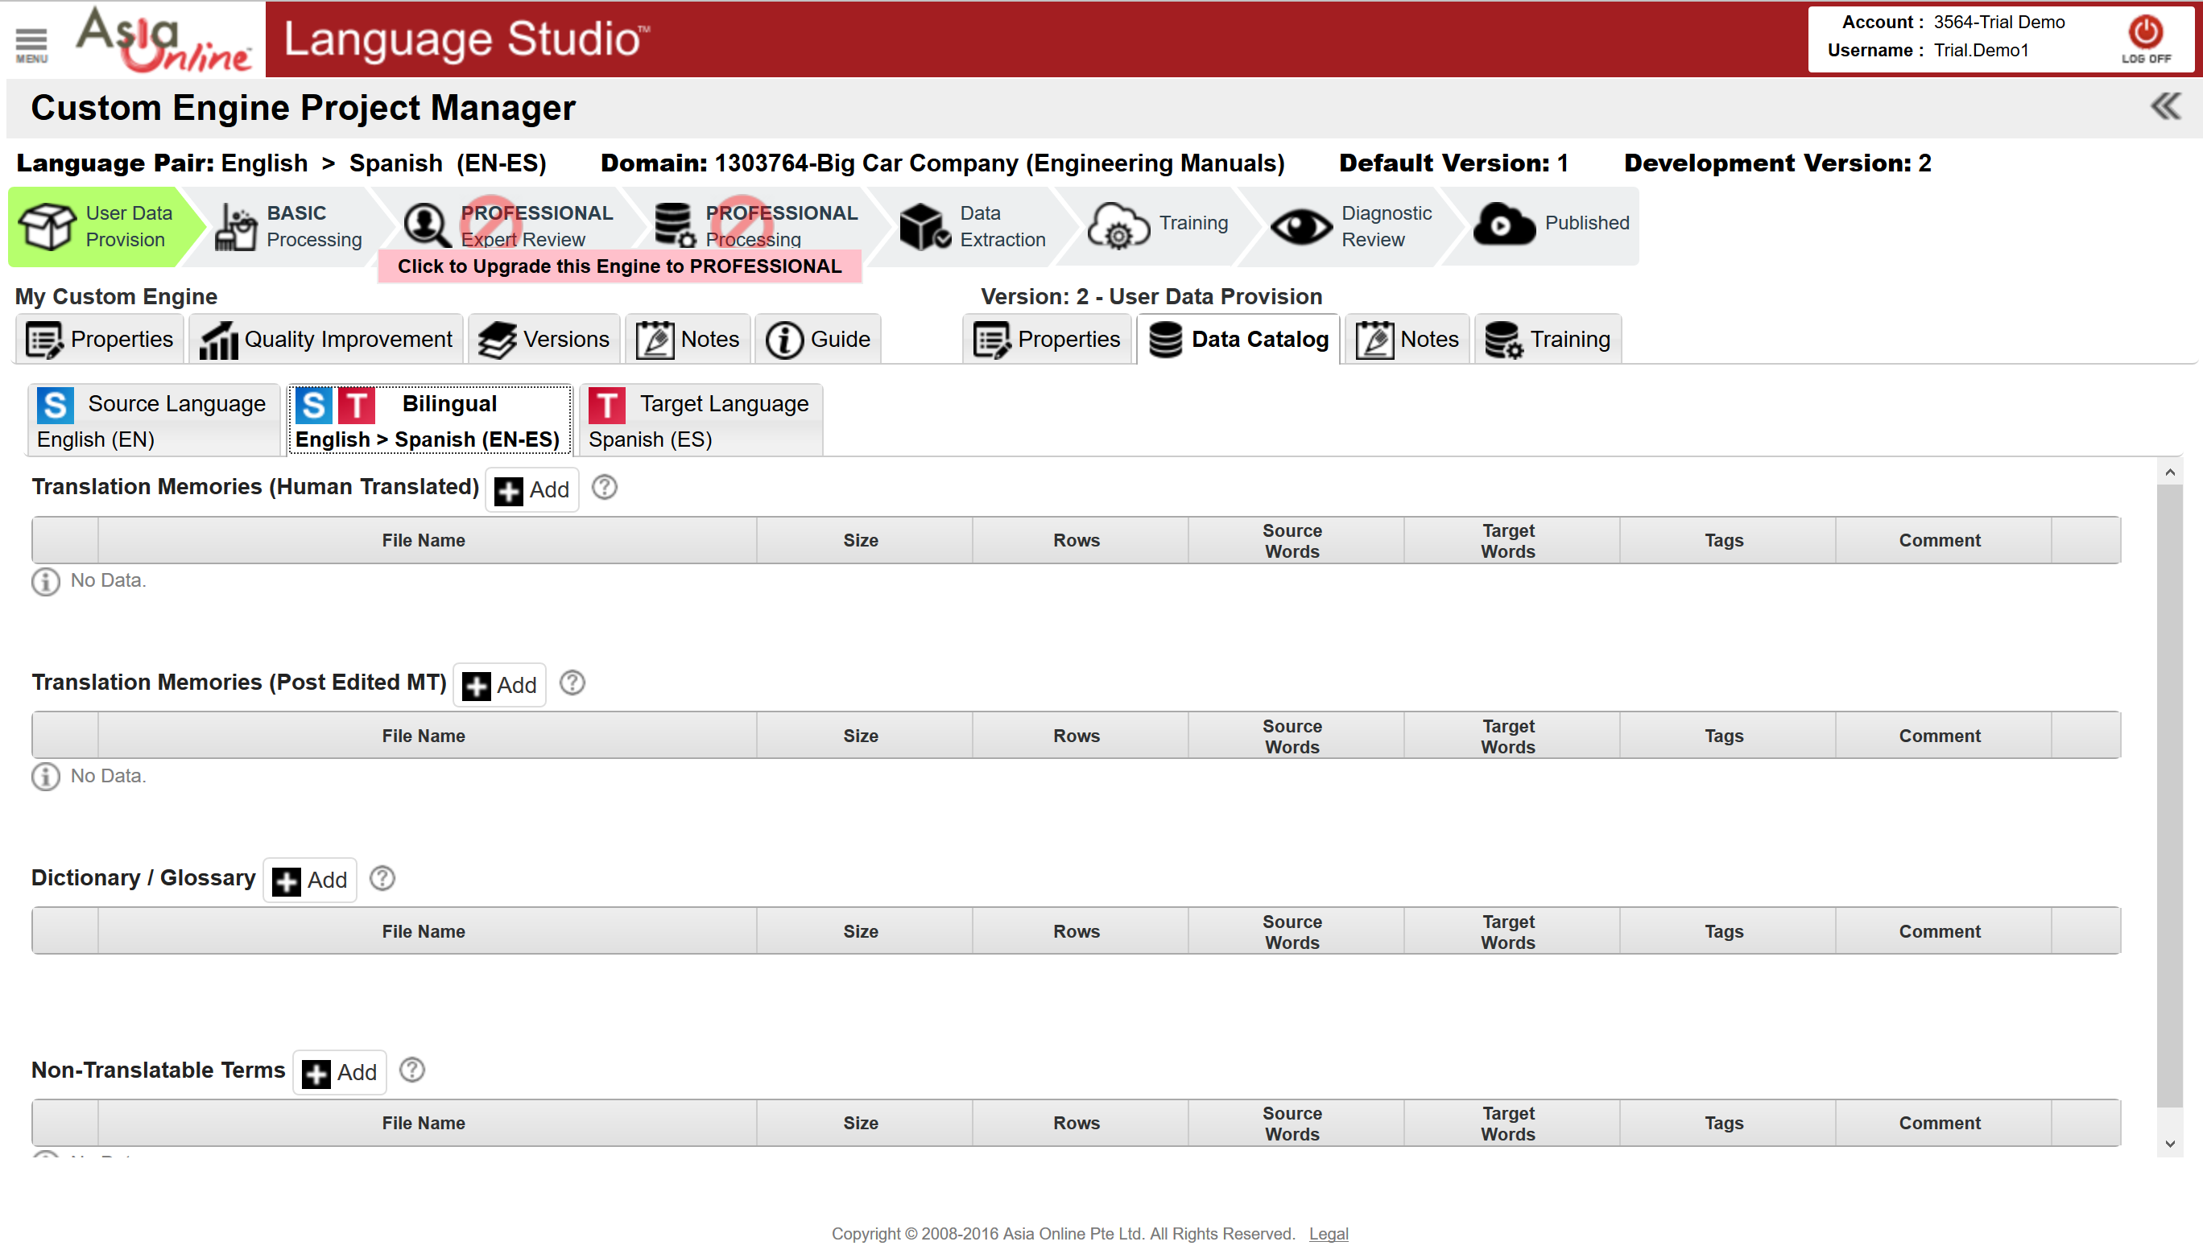Image resolution: width=2203 pixels, height=1254 pixels.
Task: Click Upgrade this Engine to PROFESSIONAL banner
Action: pos(619,266)
